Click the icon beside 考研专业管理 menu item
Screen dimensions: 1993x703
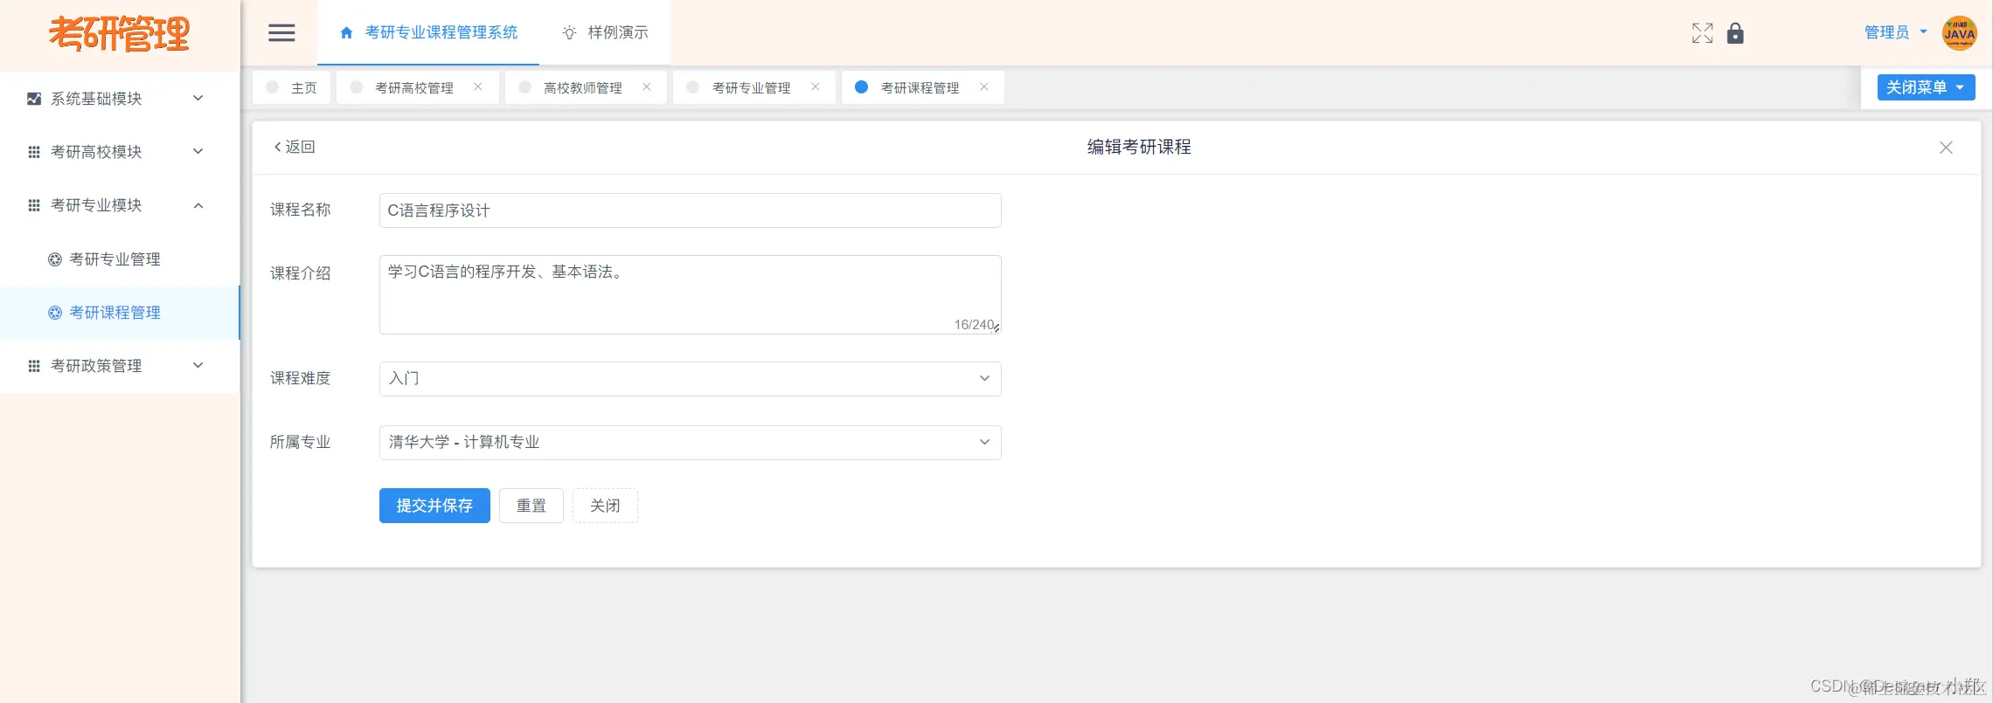(x=55, y=259)
